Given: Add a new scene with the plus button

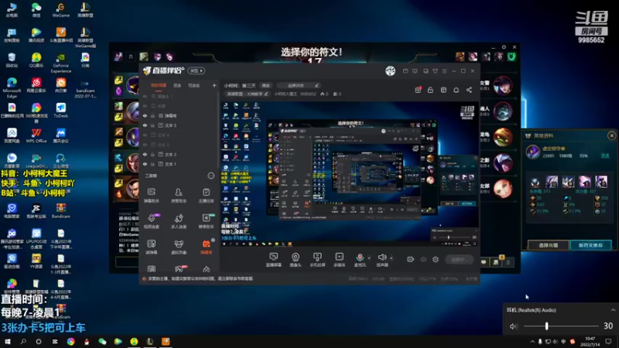Looking at the screenshot, I should 214,85.
